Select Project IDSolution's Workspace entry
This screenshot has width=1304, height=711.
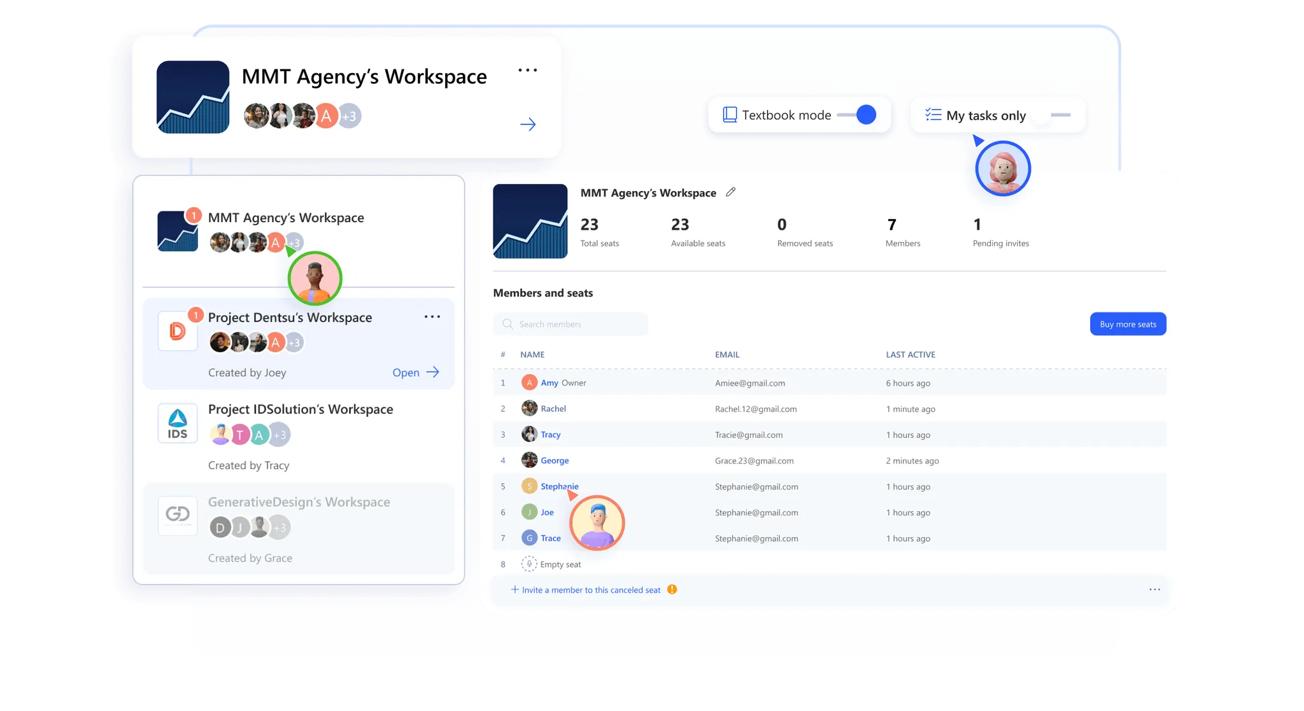301,409
